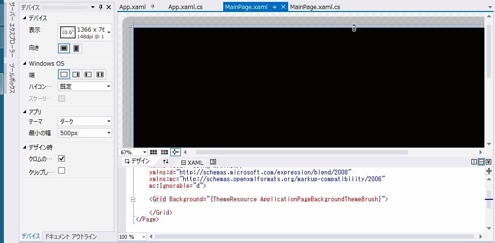Click the swap panes arrows icon

coord(165,162)
